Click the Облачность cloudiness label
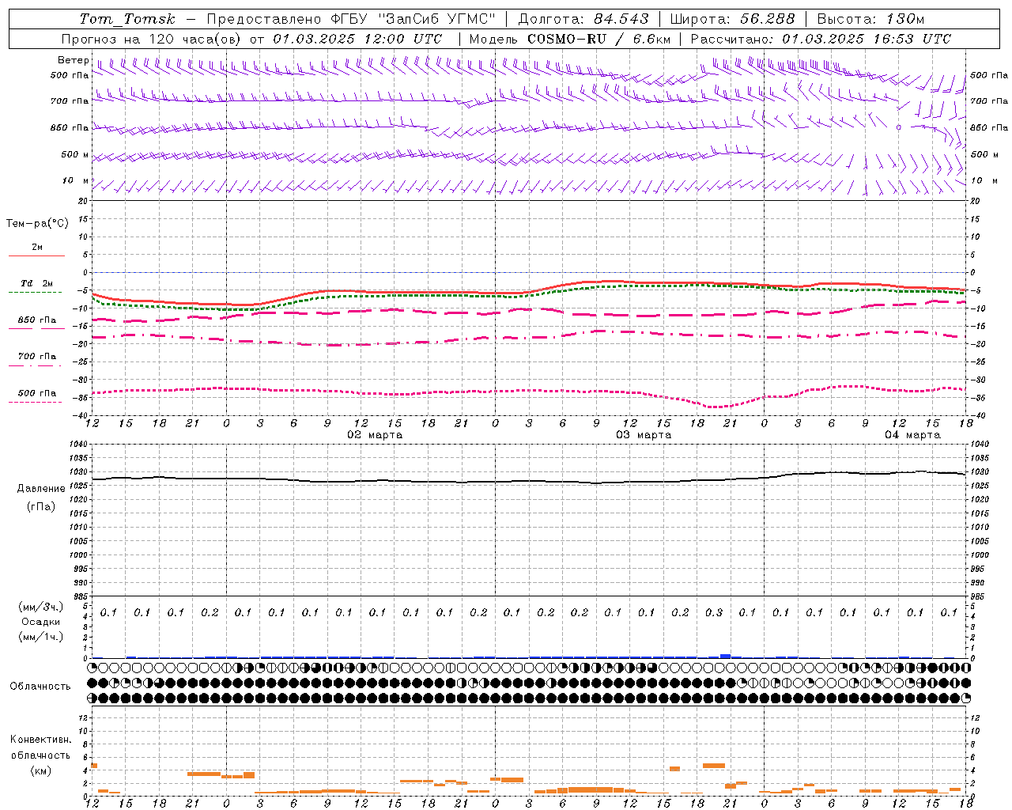 click(x=40, y=687)
